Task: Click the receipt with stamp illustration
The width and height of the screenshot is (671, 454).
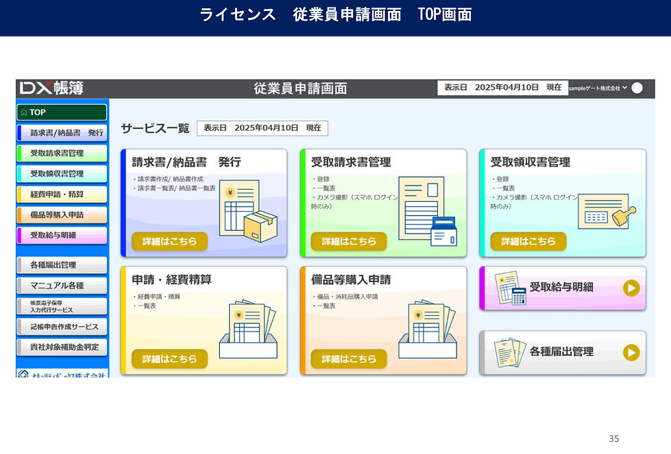Action: [x=607, y=212]
